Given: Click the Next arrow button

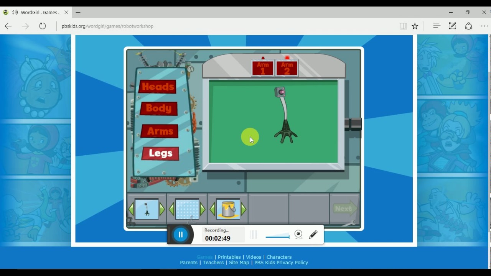Looking at the screenshot, I should coord(344,209).
